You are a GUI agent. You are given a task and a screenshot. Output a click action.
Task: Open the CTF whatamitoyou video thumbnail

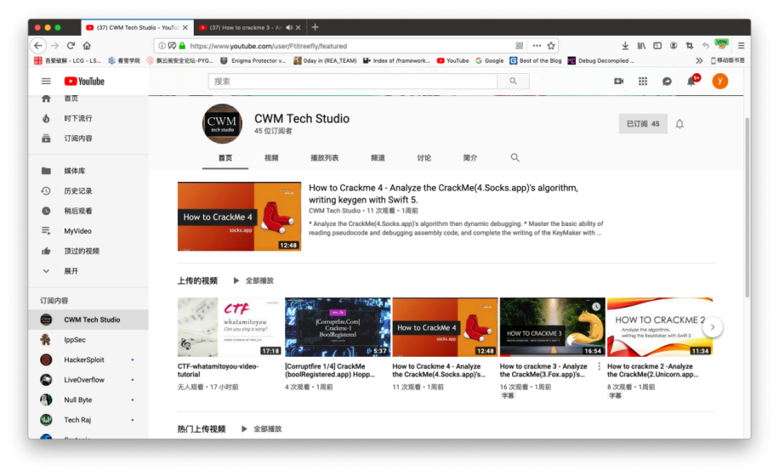coord(229,327)
